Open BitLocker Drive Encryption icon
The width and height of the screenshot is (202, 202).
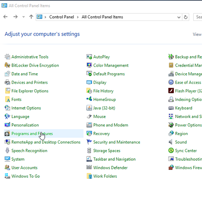[7, 65]
